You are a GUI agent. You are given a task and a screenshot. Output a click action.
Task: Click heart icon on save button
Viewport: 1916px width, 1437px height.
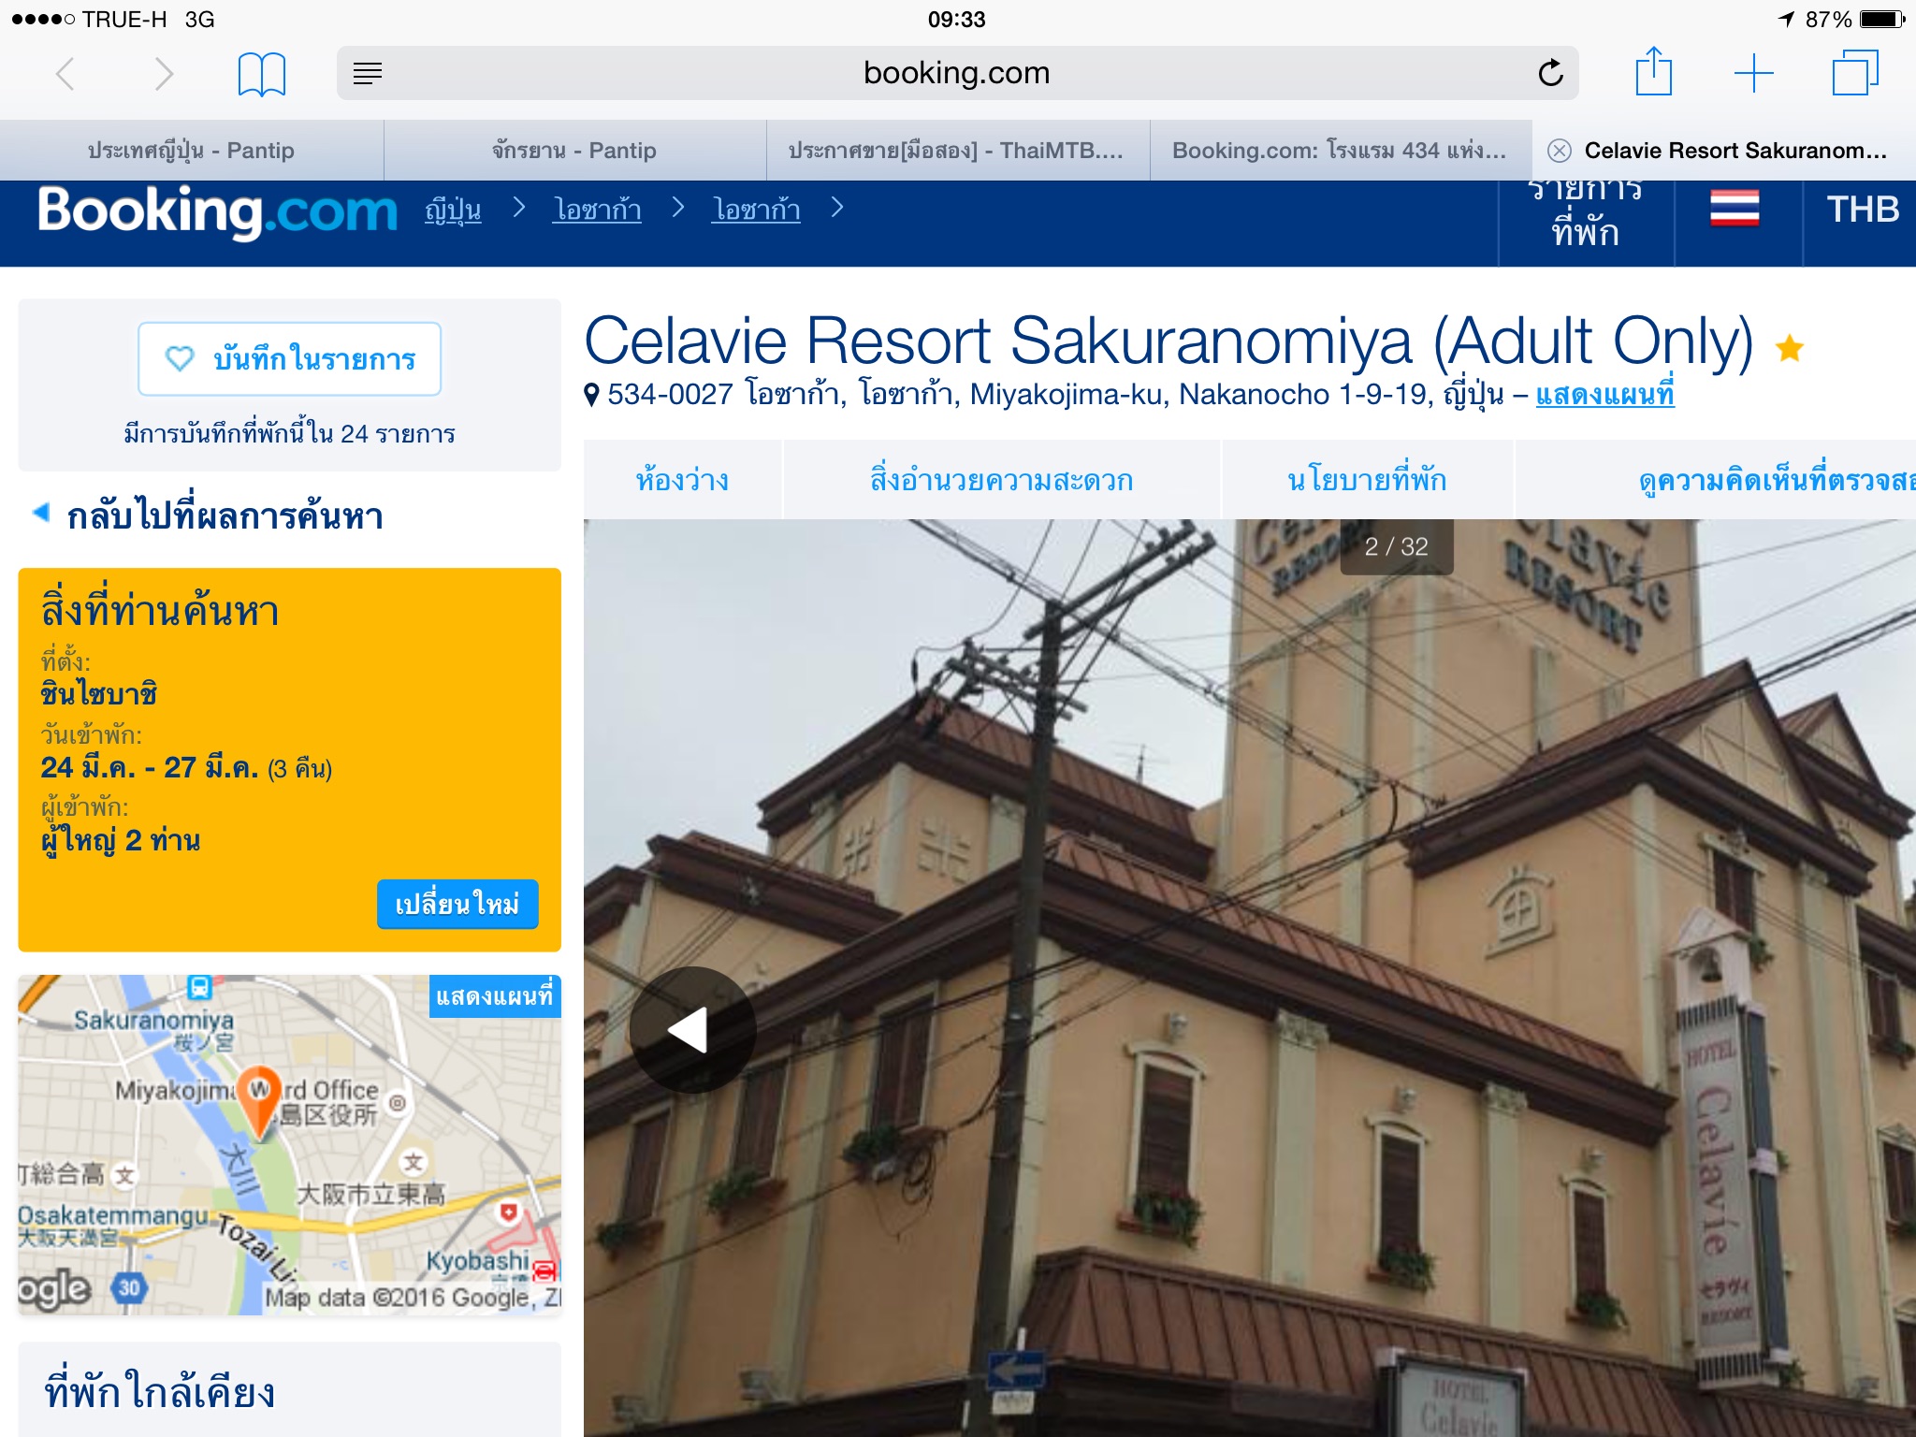click(180, 358)
